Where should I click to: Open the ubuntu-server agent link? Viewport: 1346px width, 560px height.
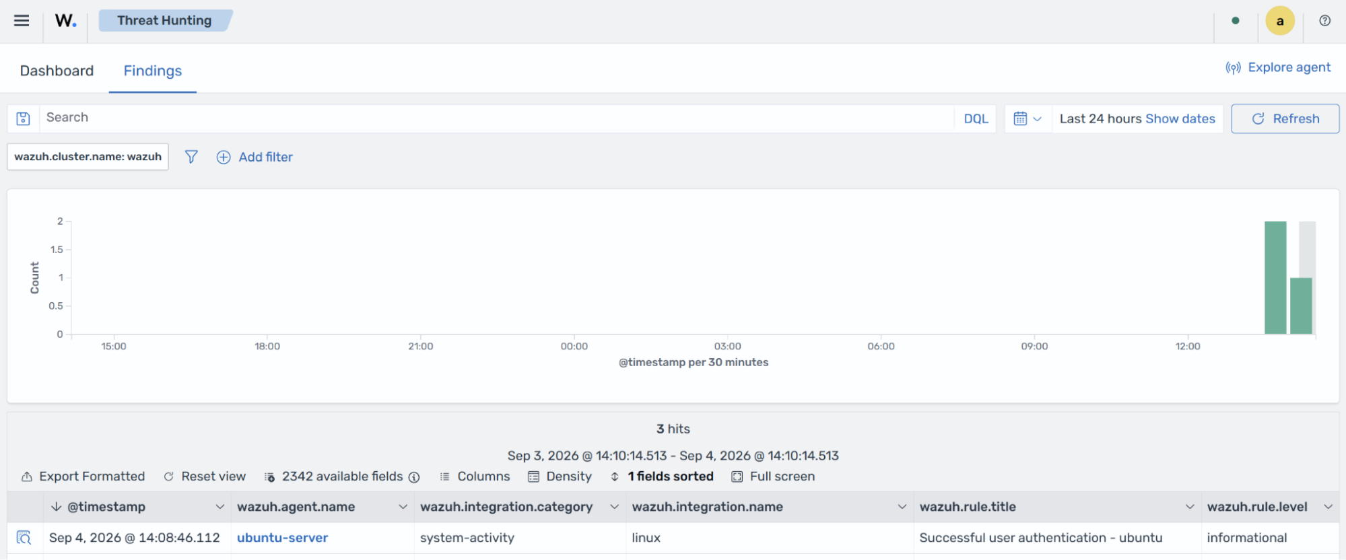coord(283,538)
